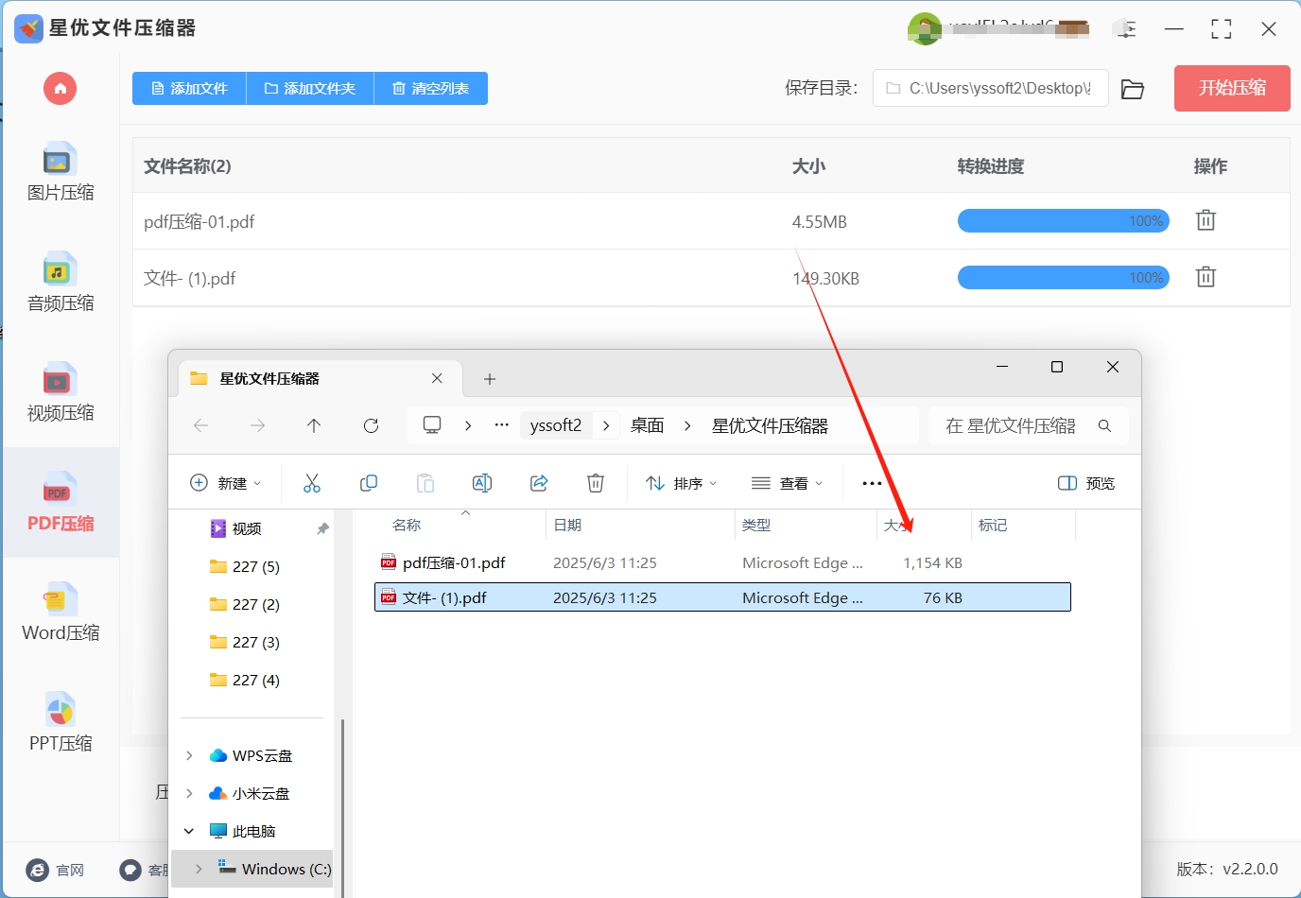Start compression with the 开始压缩 button
The width and height of the screenshot is (1301, 898).
click(1232, 88)
